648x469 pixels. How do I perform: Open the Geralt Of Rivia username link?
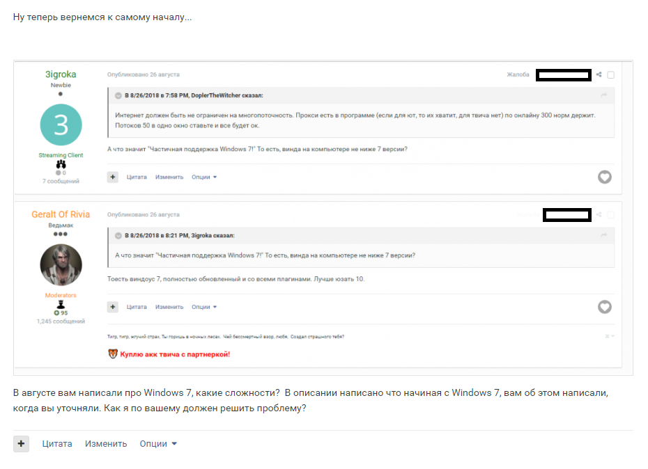(61, 214)
